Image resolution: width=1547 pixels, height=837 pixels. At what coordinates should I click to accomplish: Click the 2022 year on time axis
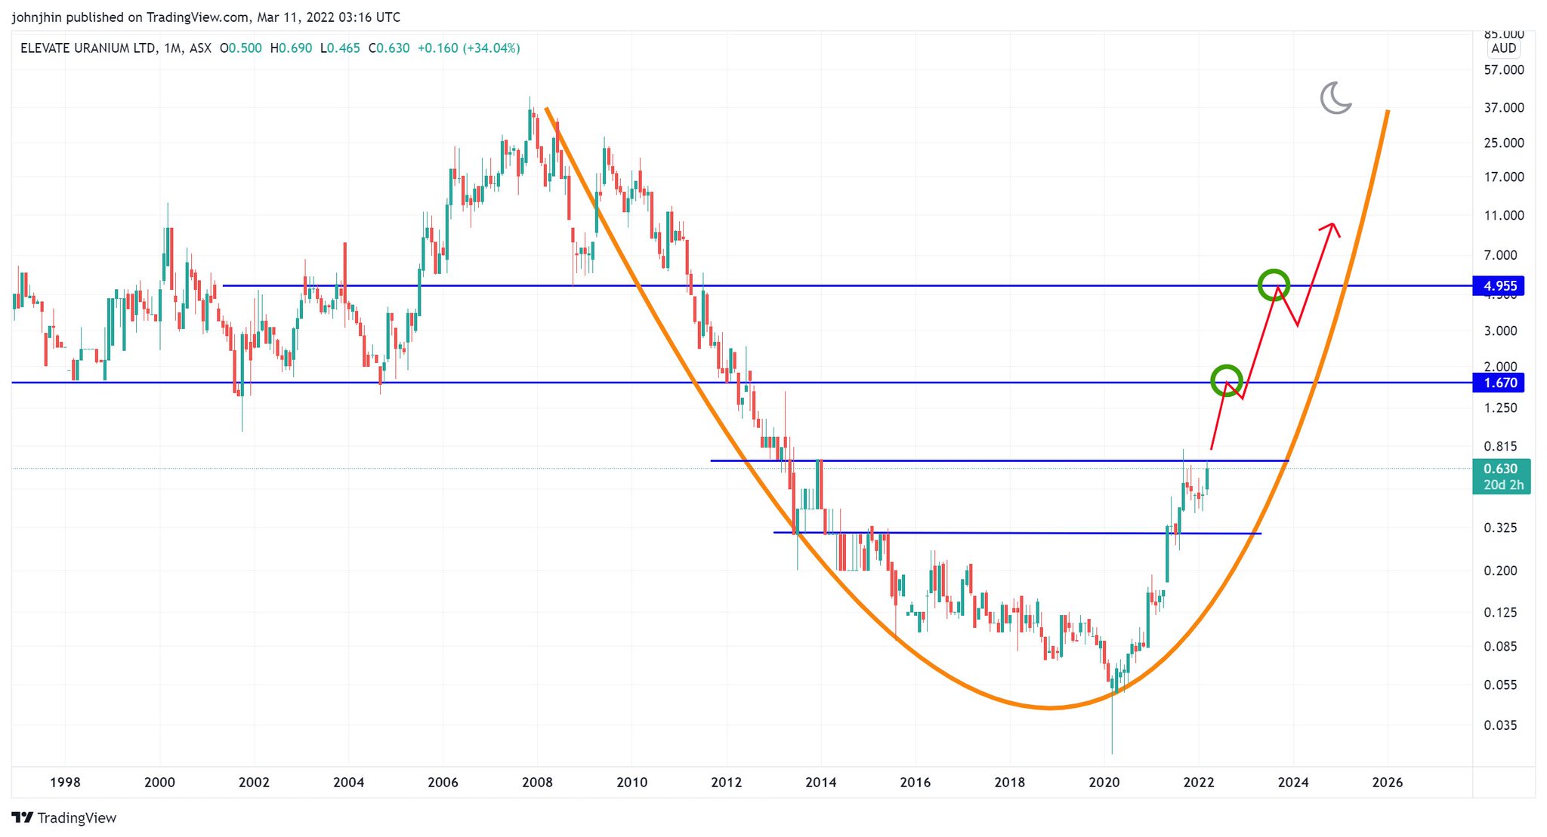coord(1198,782)
